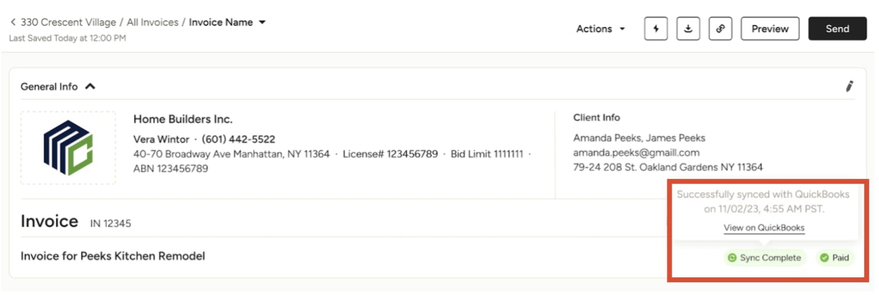Open the Invoice Name dropdown arrow
This screenshot has height=295, width=879.
(262, 22)
